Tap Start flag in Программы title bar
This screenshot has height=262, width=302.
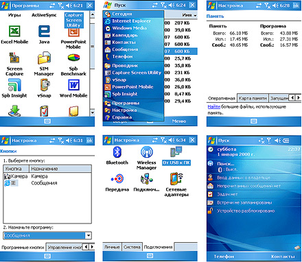click(x=5, y=5)
